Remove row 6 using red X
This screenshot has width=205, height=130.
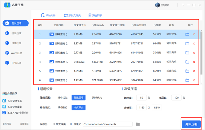tap(194, 80)
